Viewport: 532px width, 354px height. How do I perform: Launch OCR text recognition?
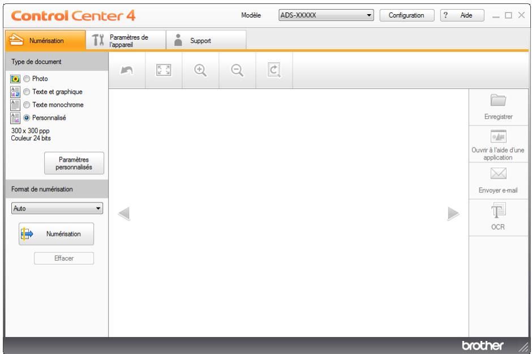pyautogui.click(x=498, y=217)
